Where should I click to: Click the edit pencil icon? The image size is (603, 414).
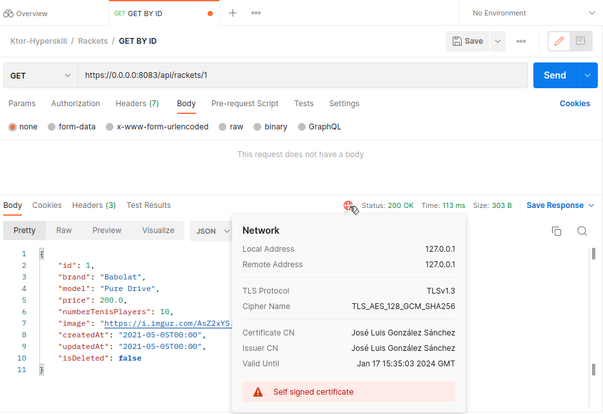(x=559, y=41)
